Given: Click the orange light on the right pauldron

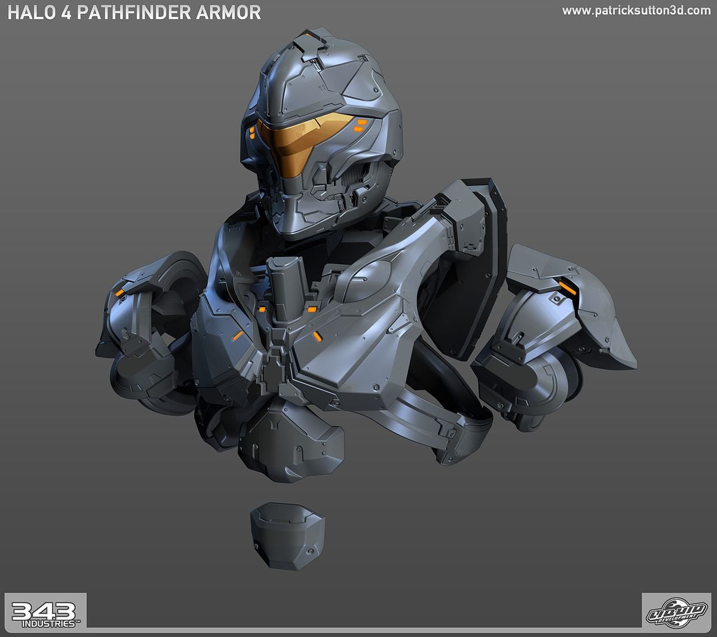Looking at the screenshot, I should pyautogui.click(x=565, y=290).
